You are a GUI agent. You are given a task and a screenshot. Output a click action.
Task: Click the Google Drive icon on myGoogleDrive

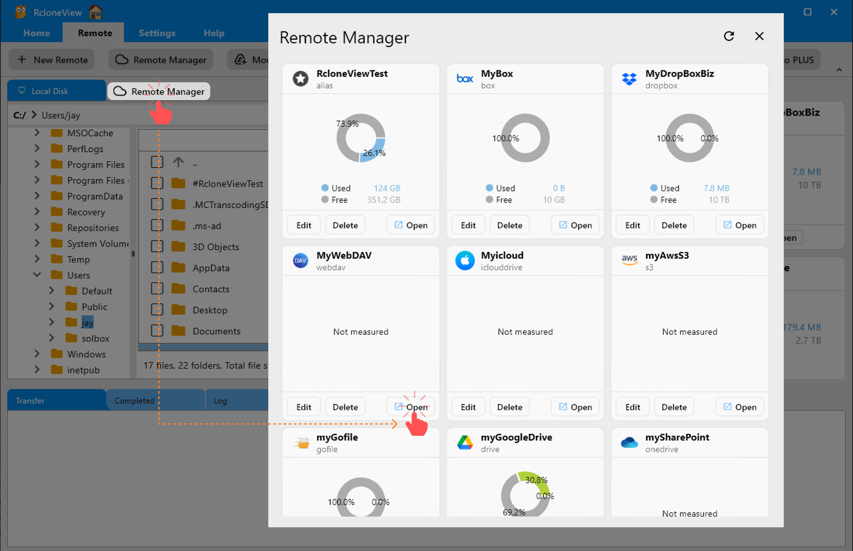pyautogui.click(x=465, y=442)
